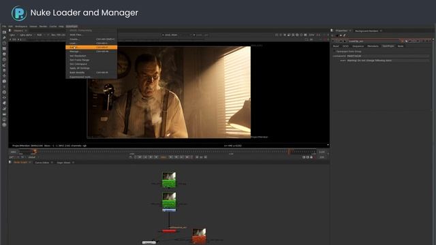
Task: Open the Time nodes toolbar menu
Action: 4,43
